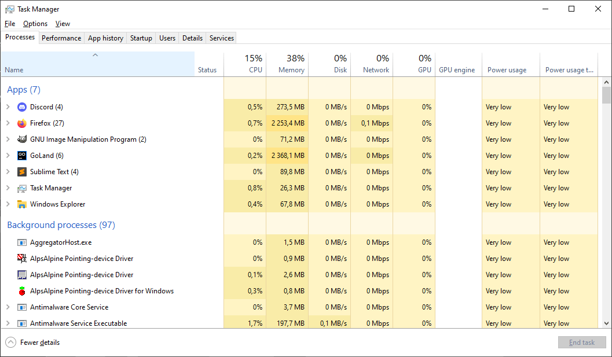Screen dimensions: 612x357
Task: Switch to the Performance tab
Action: click(x=61, y=38)
